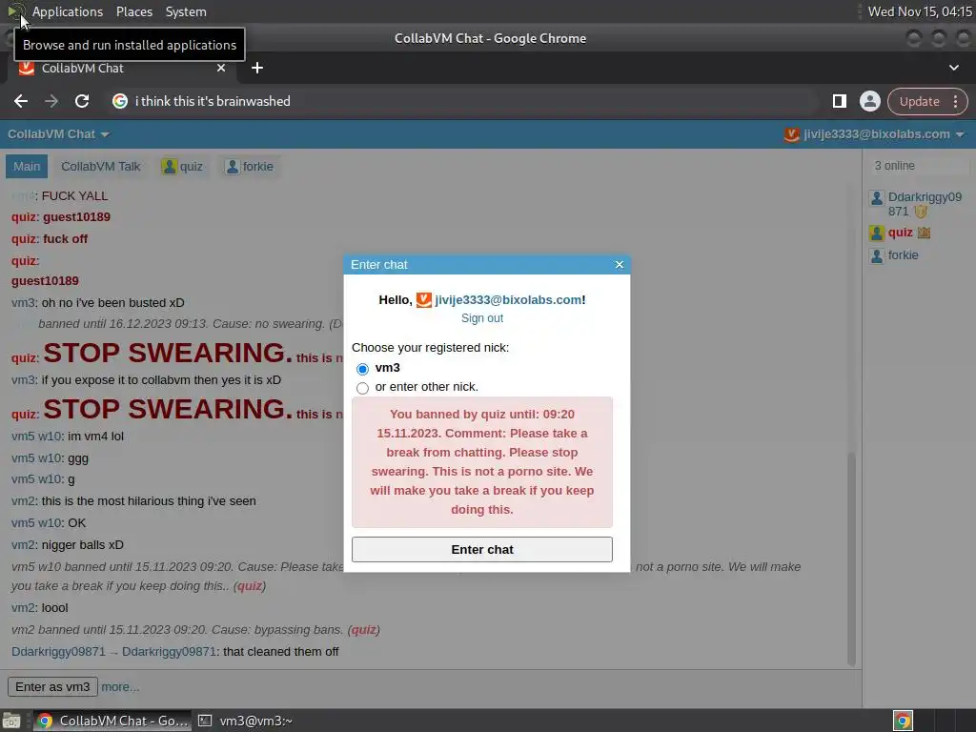
Task: Click the '3 online' counter
Action: (x=894, y=166)
